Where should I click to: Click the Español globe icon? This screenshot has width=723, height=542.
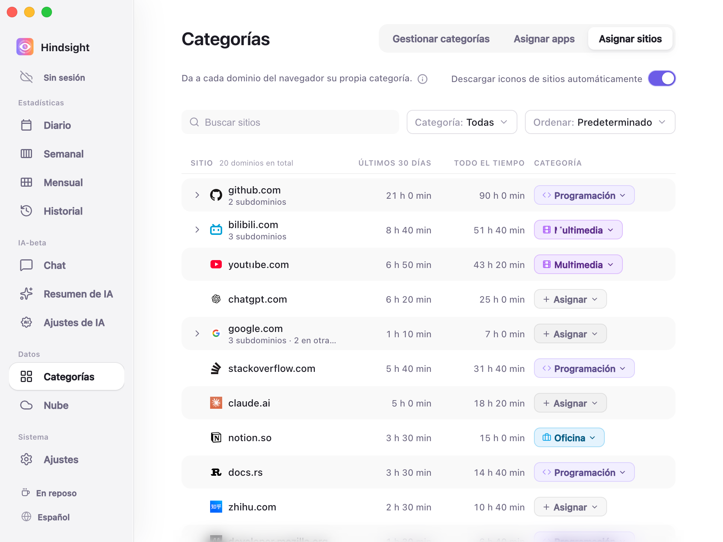26,516
